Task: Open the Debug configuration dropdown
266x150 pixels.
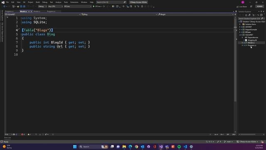Action: (x=42, y=7)
